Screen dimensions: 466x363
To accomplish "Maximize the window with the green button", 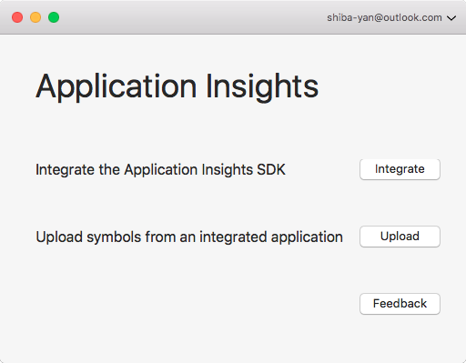I will (x=54, y=17).
